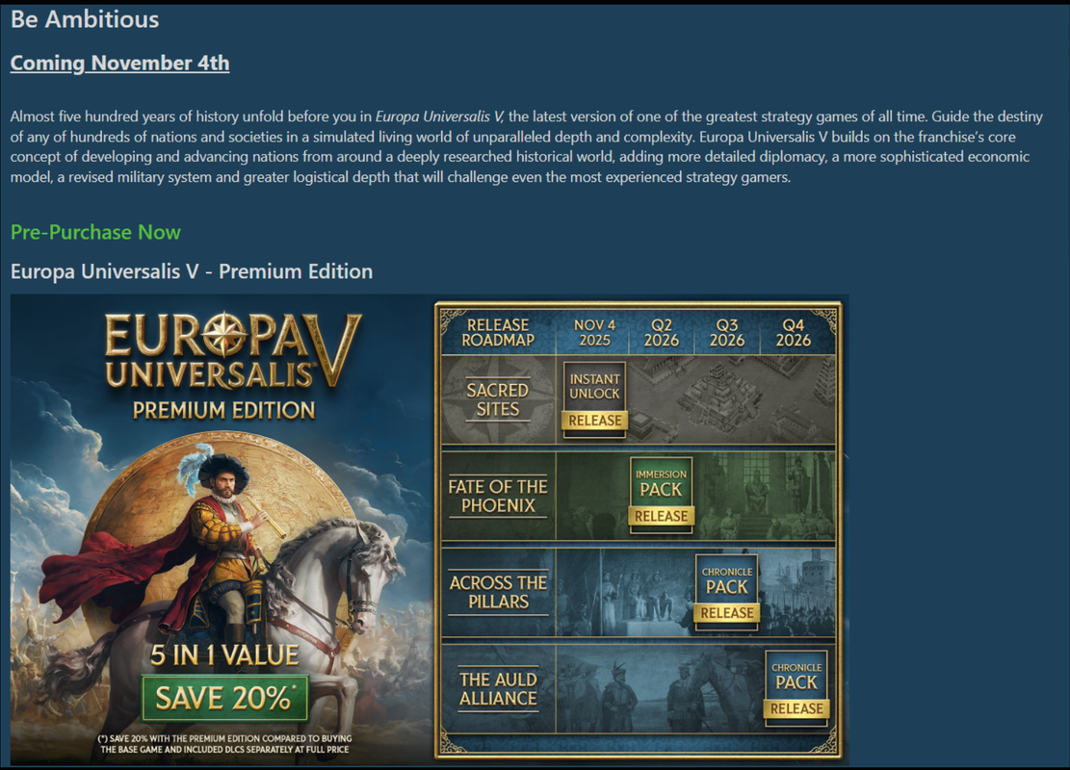The image size is (1070, 770).
Task: Select the 'Q4 2026' column header
Action: 793,332
